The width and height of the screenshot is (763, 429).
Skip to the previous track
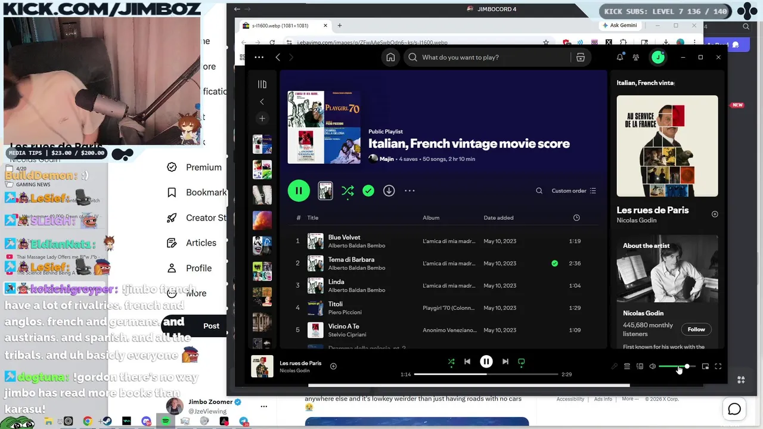coord(467,362)
